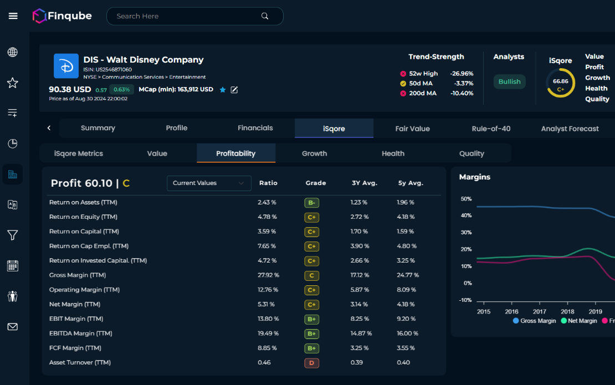Click the B+ grade badge for EBIT Margin

(312, 319)
